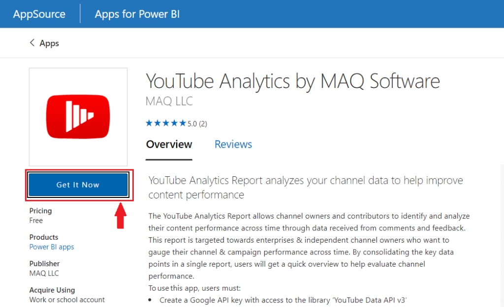Click the 5.0 rating value

pyautogui.click(x=192, y=124)
